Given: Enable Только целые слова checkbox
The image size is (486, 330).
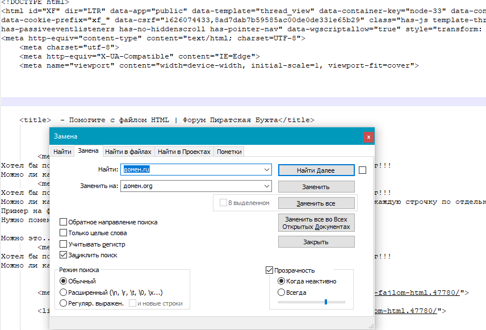Looking at the screenshot, I should (x=63, y=233).
